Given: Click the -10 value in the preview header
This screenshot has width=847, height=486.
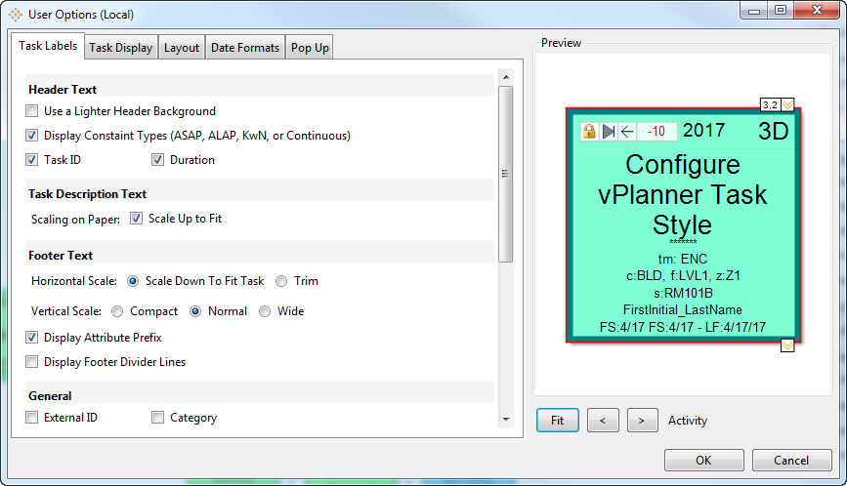Looking at the screenshot, I should click(656, 131).
